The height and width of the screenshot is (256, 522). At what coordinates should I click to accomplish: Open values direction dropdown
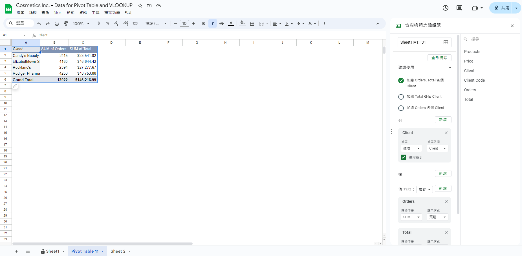[424, 190]
